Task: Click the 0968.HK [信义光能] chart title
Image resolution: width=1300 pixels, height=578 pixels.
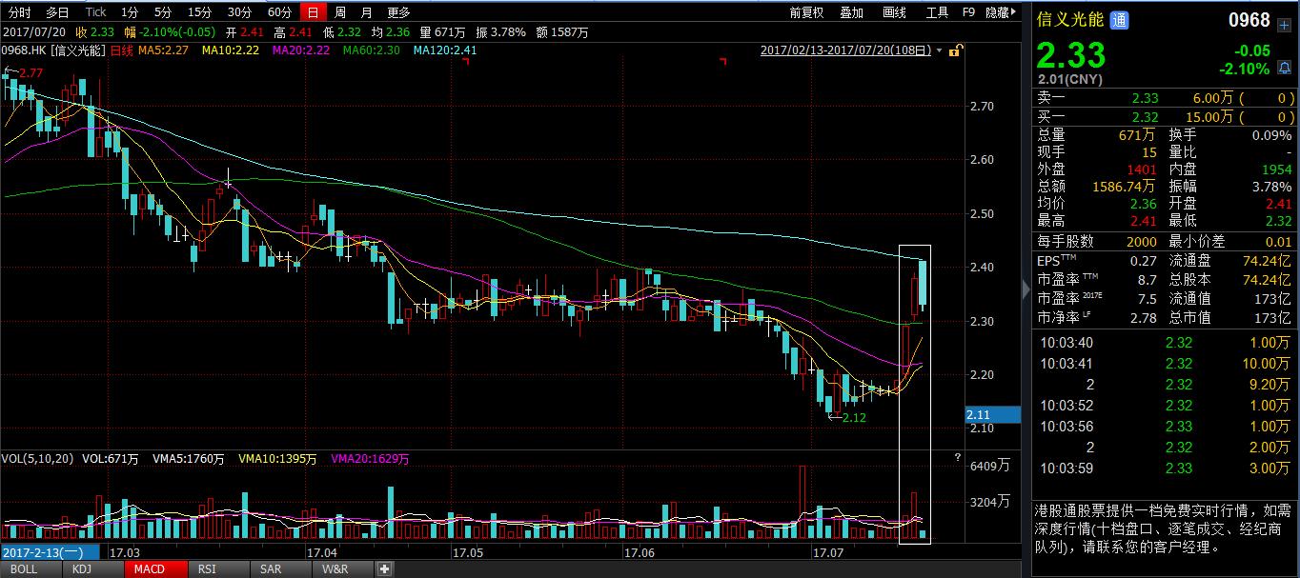Action: (54, 50)
